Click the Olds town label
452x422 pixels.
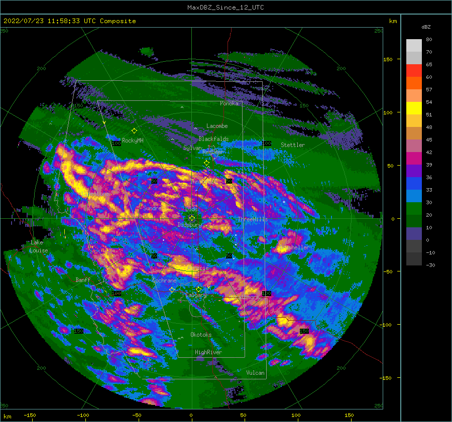[x=191, y=209]
